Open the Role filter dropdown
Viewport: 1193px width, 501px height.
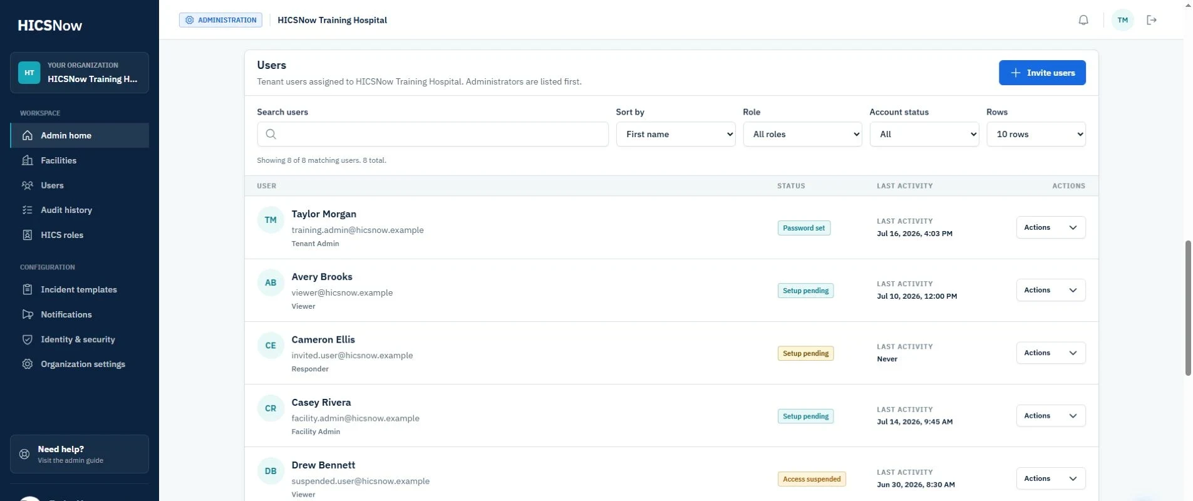click(802, 134)
